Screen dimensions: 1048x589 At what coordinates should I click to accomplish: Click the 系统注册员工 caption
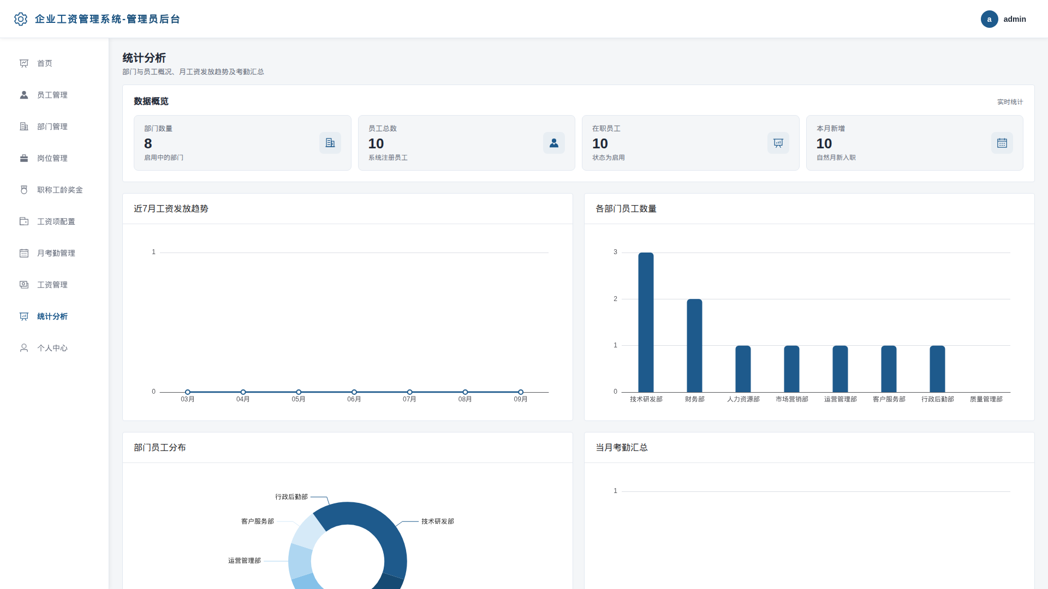click(x=388, y=158)
